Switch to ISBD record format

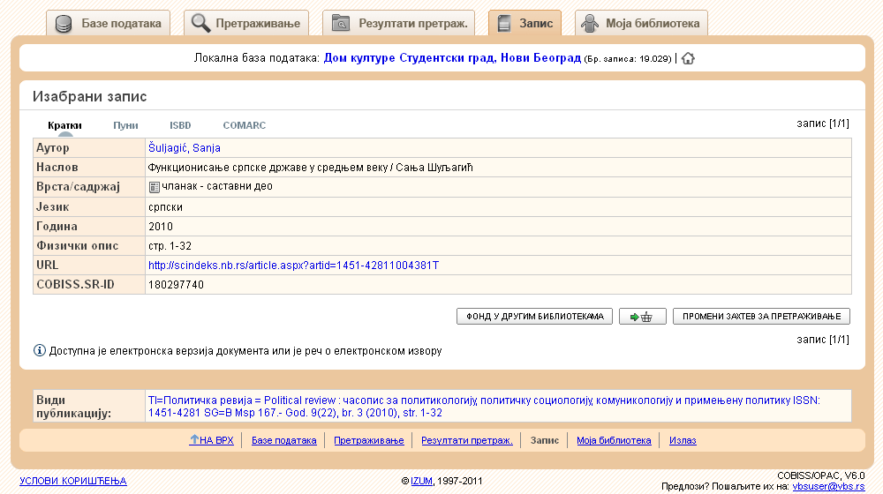180,125
